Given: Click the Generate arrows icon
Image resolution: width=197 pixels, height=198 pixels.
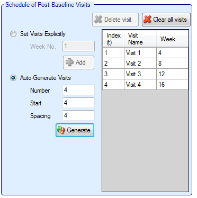Looking at the screenshot, I should pos(61,130).
